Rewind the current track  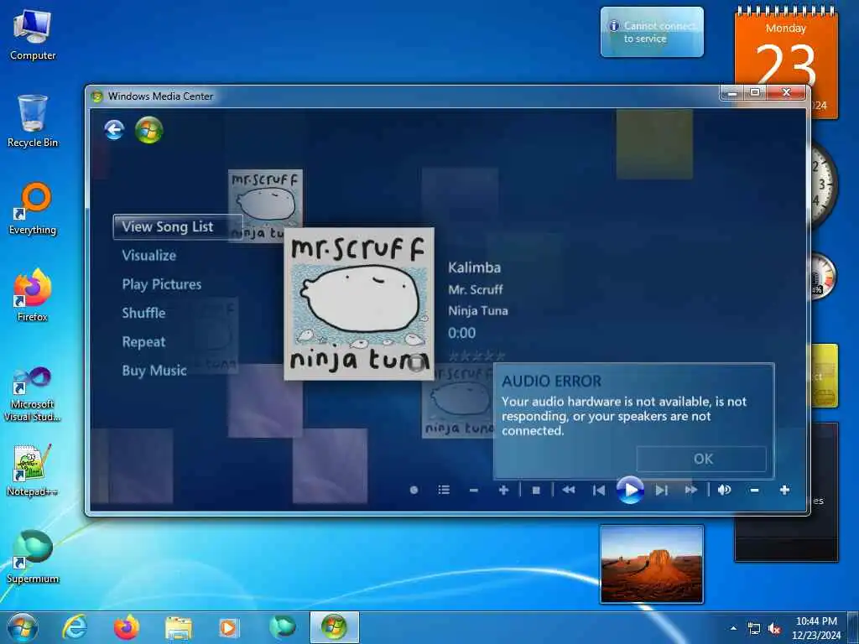[569, 490]
